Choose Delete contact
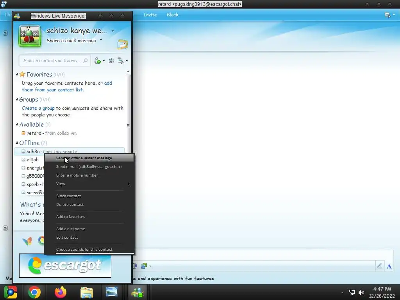 point(89,205)
